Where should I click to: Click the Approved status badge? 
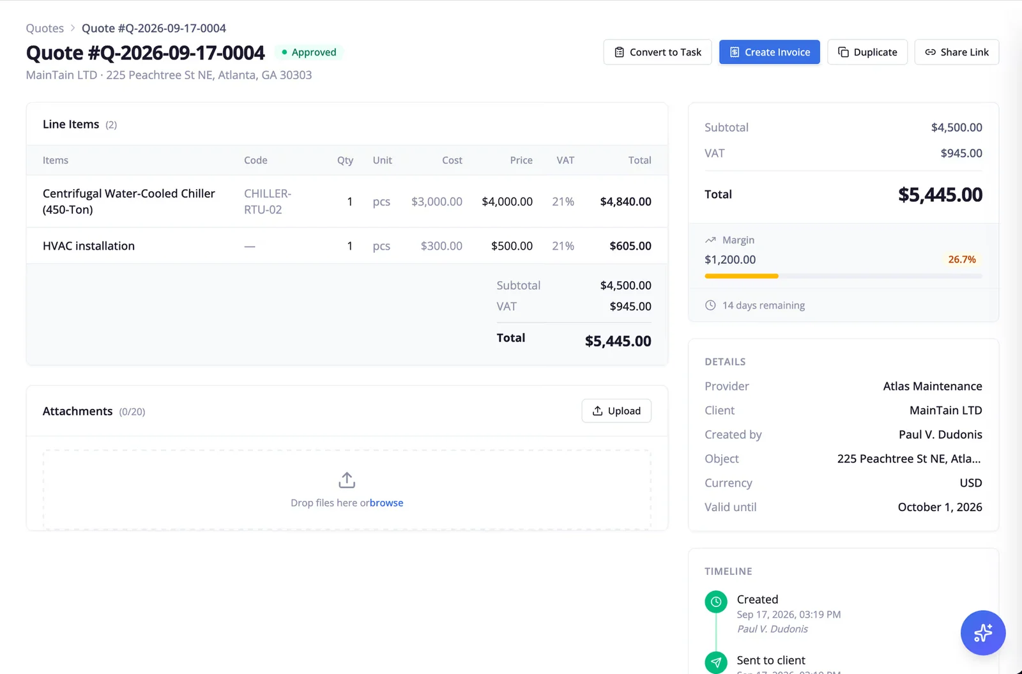(309, 52)
